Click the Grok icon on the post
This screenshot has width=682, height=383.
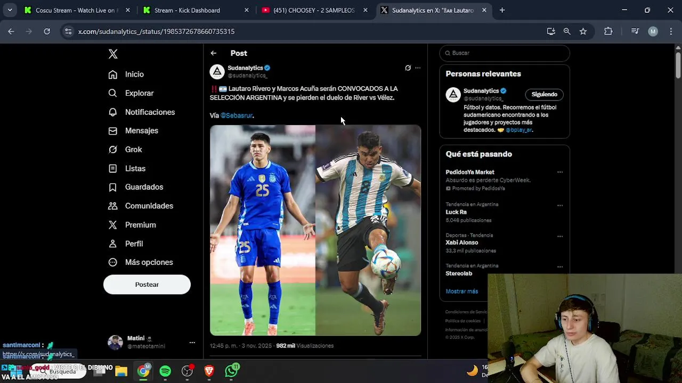click(x=408, y=68)
